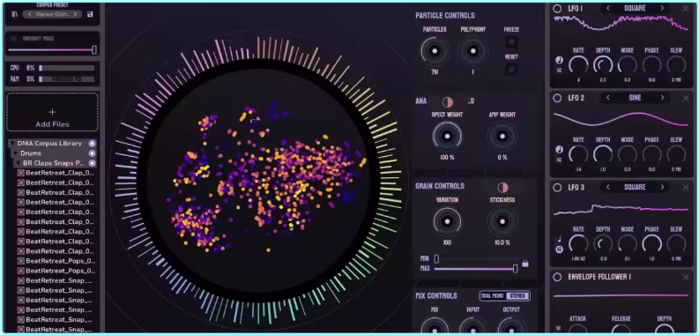Select Stereo mix mode
Image resolution: width=699 pixels, height=335 pixels.
coord(517,295)
